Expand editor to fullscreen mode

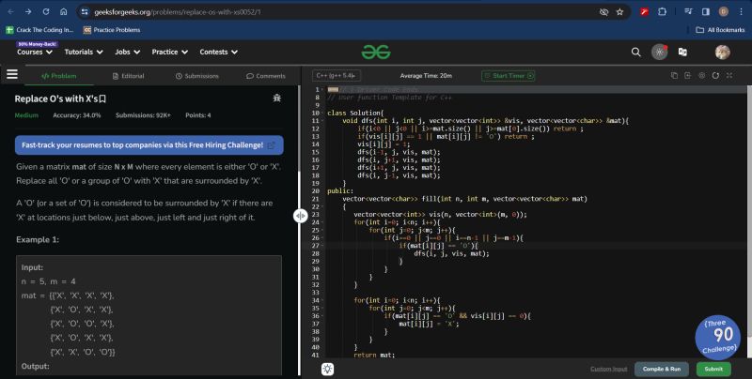[x=729, y=75]
